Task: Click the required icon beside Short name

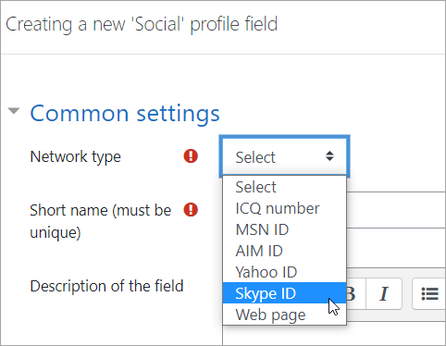Action: [x=191, y=210]
